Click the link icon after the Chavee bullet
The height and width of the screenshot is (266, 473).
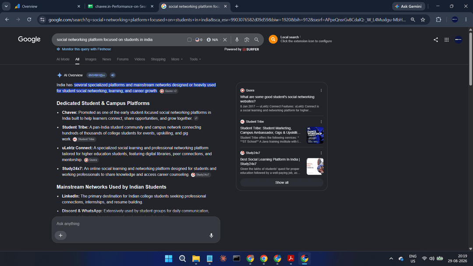[196, 119]
